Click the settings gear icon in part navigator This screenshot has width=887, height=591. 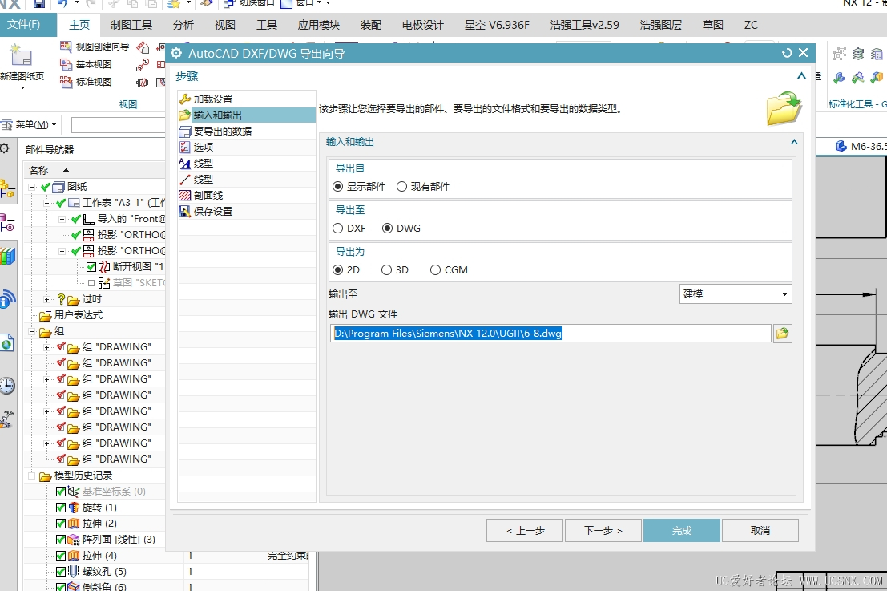click(x=5, y=149)
